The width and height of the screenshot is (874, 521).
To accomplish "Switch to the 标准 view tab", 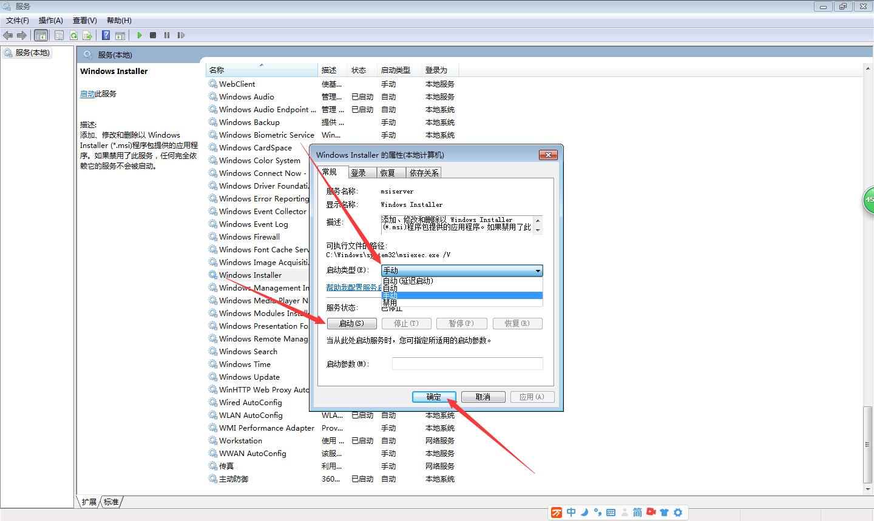I will point(111,502).
